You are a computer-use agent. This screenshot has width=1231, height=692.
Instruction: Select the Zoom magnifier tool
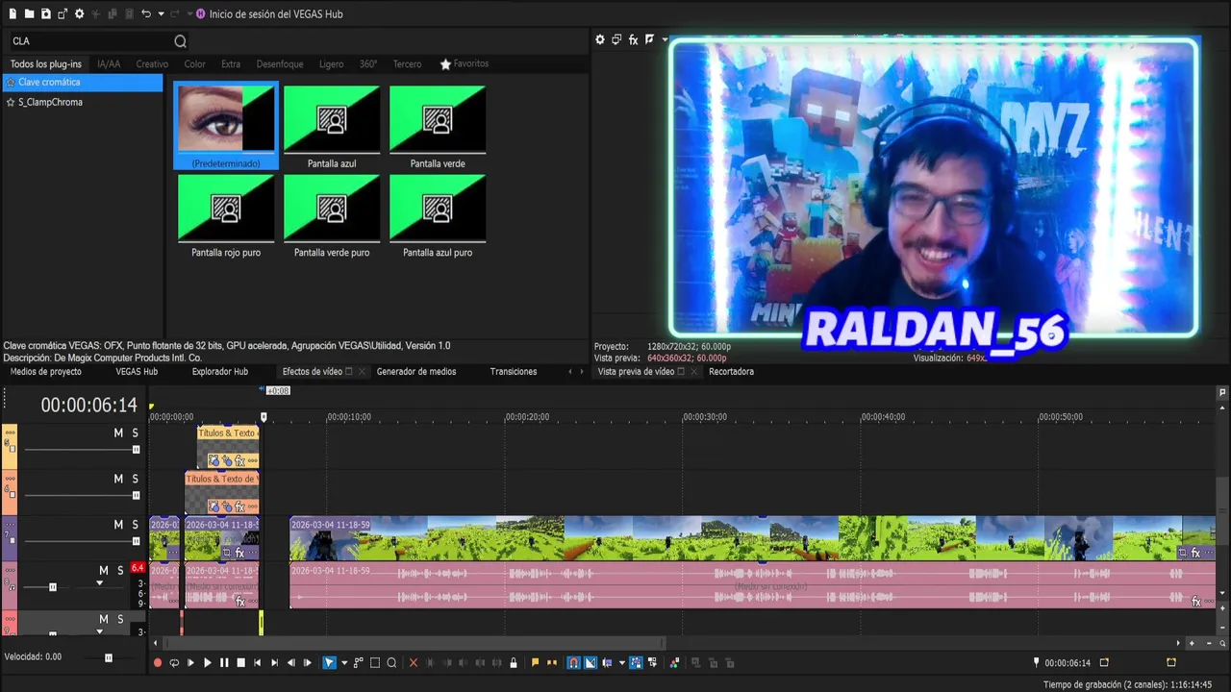click(391, 663)
